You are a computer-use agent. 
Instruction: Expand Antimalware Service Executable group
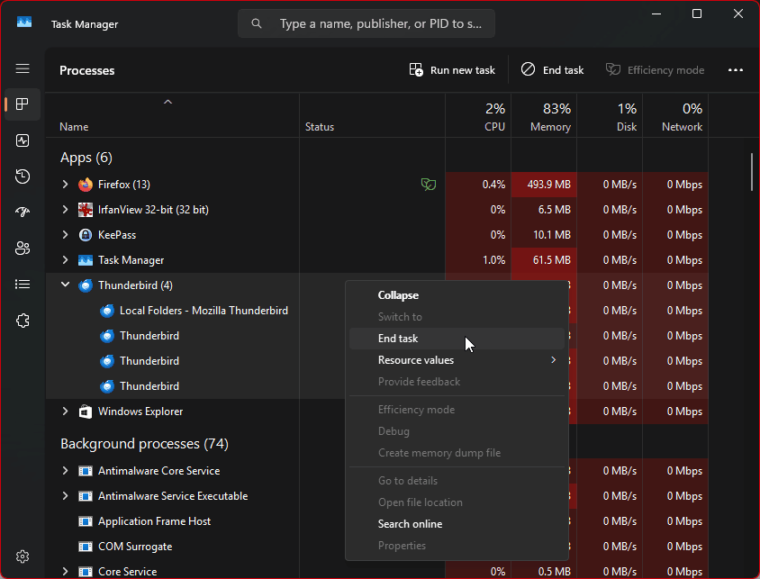pyautogui.click(x=65, y=496)
